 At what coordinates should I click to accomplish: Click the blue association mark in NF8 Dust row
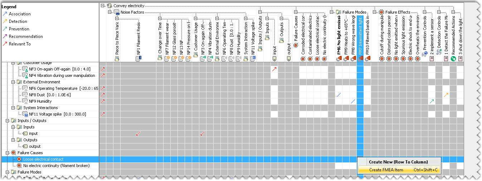click(339, 95)
